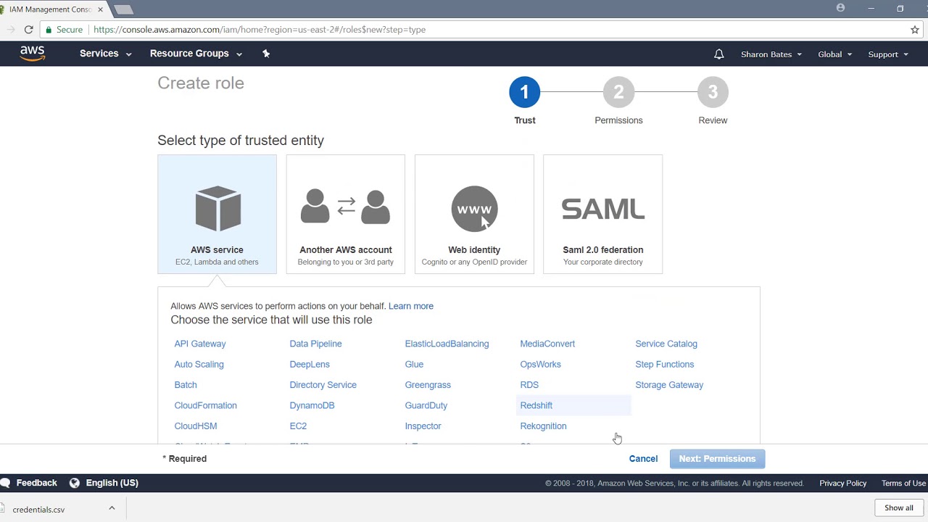The width and height of the screenshot is (928, 522).
Task: Choose the Rekognition service
Action: [543, 426]
